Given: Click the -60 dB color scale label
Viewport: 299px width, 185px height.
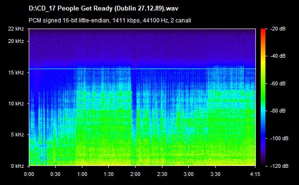Looking at the screenshot, I should [278, 83].
